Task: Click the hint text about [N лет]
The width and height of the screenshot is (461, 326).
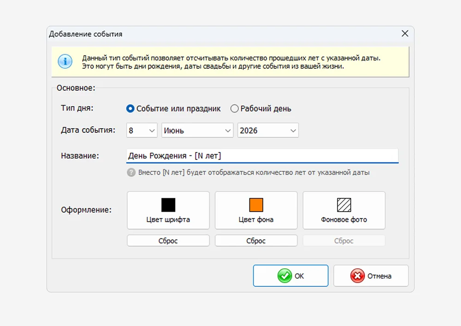Action: tap(254, 172)
